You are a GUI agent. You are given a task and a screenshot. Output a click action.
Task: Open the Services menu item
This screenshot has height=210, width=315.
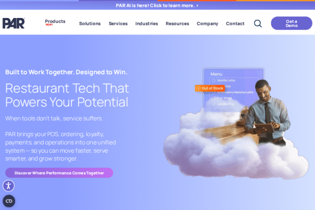[118, 23]
